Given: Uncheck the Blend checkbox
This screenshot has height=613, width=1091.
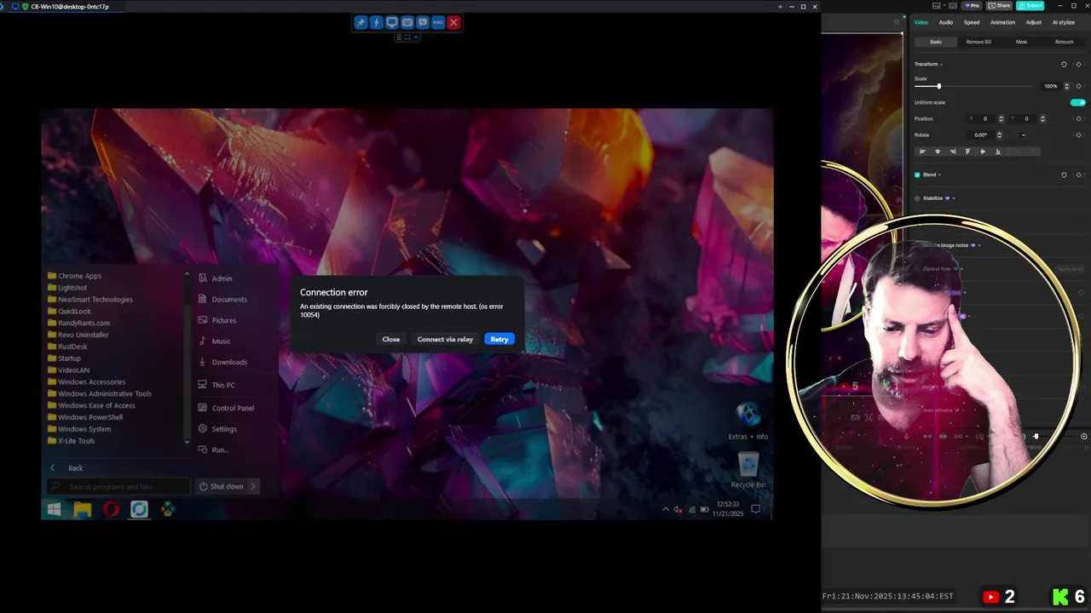Looking at the screenshot, I should tap(917, 175).
